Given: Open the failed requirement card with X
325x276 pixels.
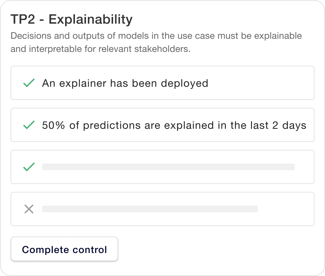Looking at the screenshot, I should point(162,209).
